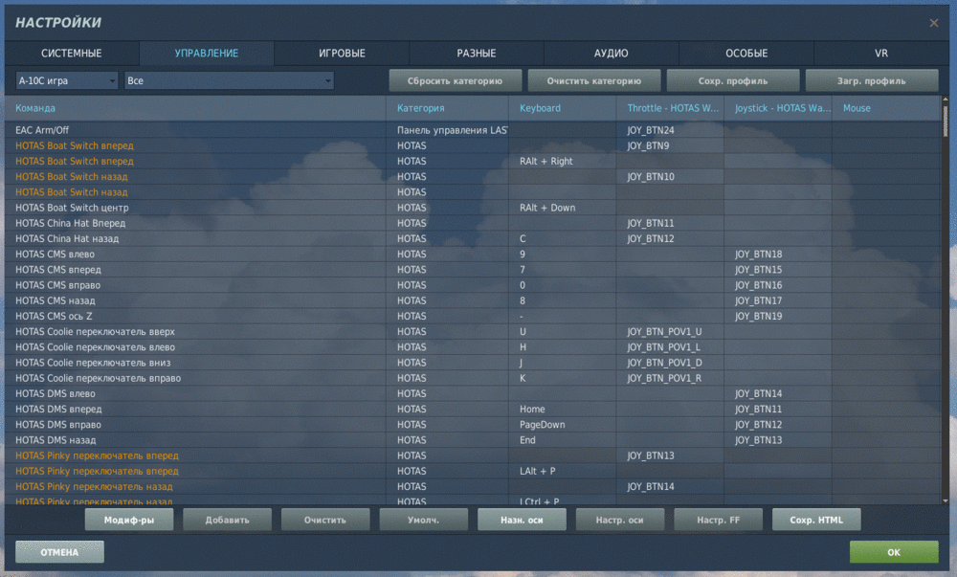Select HOTAS Coolie переключатель вниз row
This screenshot has width=957, height=577.
click(x=473, y=363)
